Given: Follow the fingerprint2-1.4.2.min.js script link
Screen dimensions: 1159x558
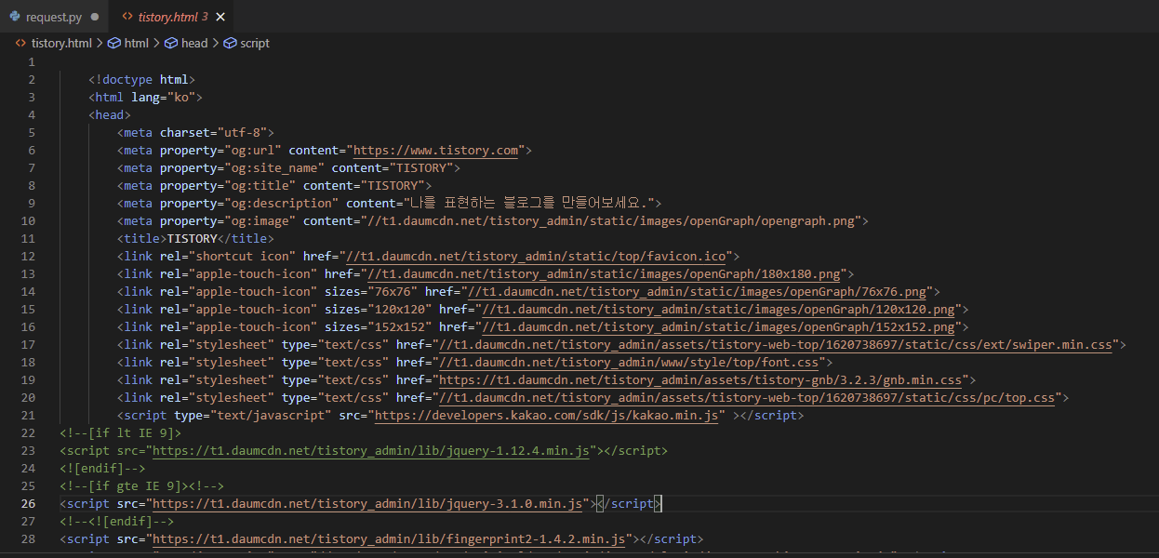Looking at the screenshot, I should point(390,538).
